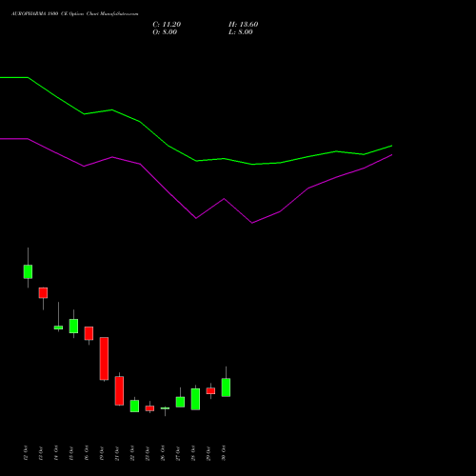Image resolution: width=476 pixels, height=476 pixels.
Task: Click the red candlestick for 29 Oct
Action: (x=210, y=391)
